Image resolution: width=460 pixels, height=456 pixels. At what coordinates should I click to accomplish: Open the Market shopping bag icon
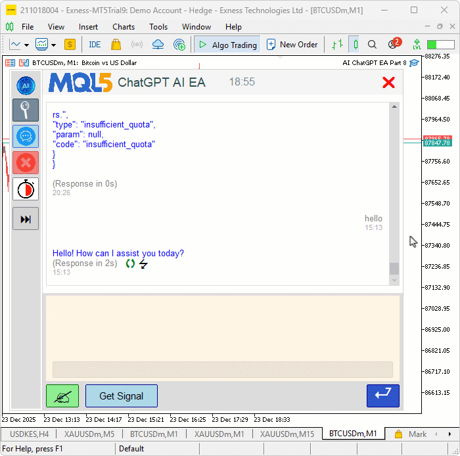tap(116, 45)
